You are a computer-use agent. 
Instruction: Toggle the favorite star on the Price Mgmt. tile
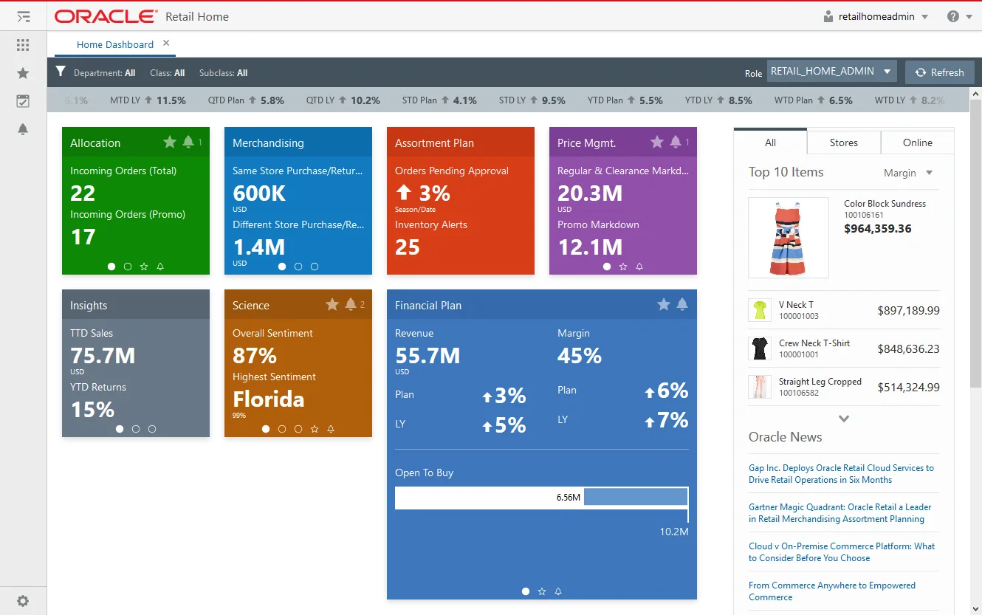pos(656,142)
